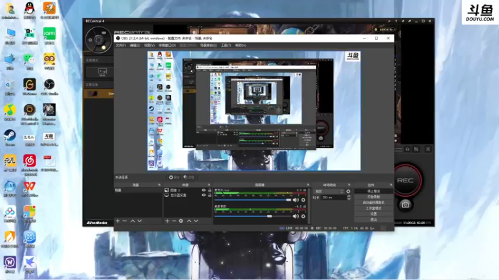499x280 pixels.
Task: Open settings gear for the mic audio channel
Action: click(303, 200)
